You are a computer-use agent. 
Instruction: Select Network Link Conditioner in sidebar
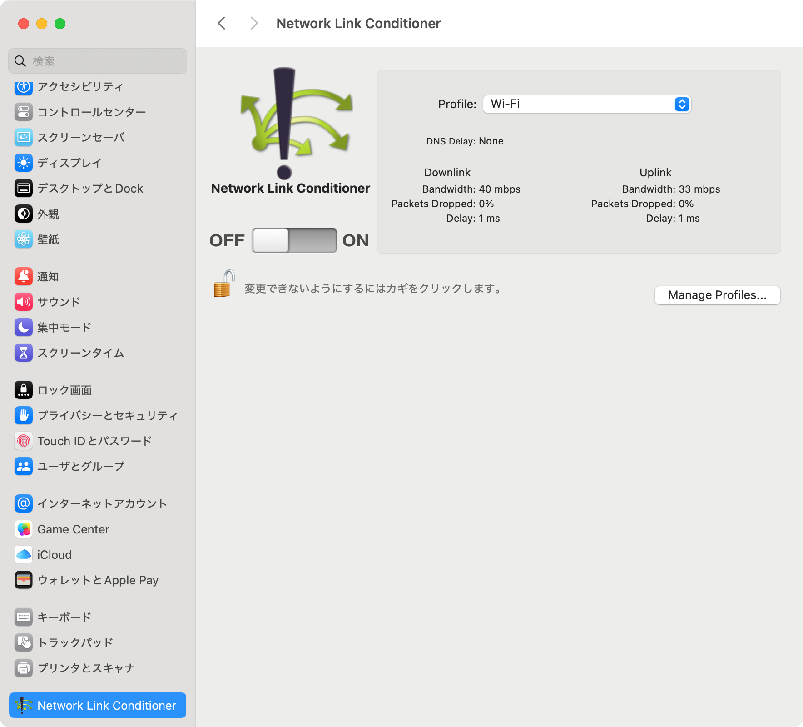click(98, 705)
